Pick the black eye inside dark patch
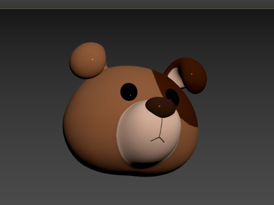This screenshot has height=205, width=274. pyautogui.click(x=172, y=97)
